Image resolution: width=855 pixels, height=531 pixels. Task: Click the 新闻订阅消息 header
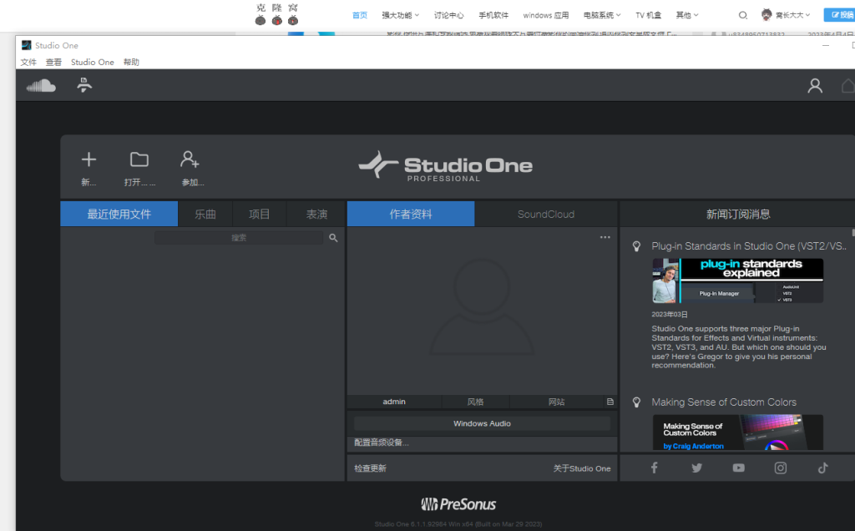click(x=738, y=214)
